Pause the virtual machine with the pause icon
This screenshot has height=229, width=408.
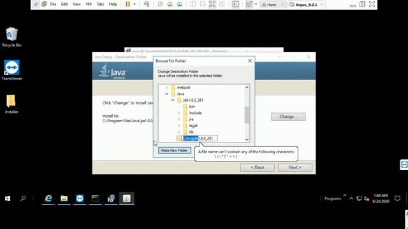(x=127, y=4)
